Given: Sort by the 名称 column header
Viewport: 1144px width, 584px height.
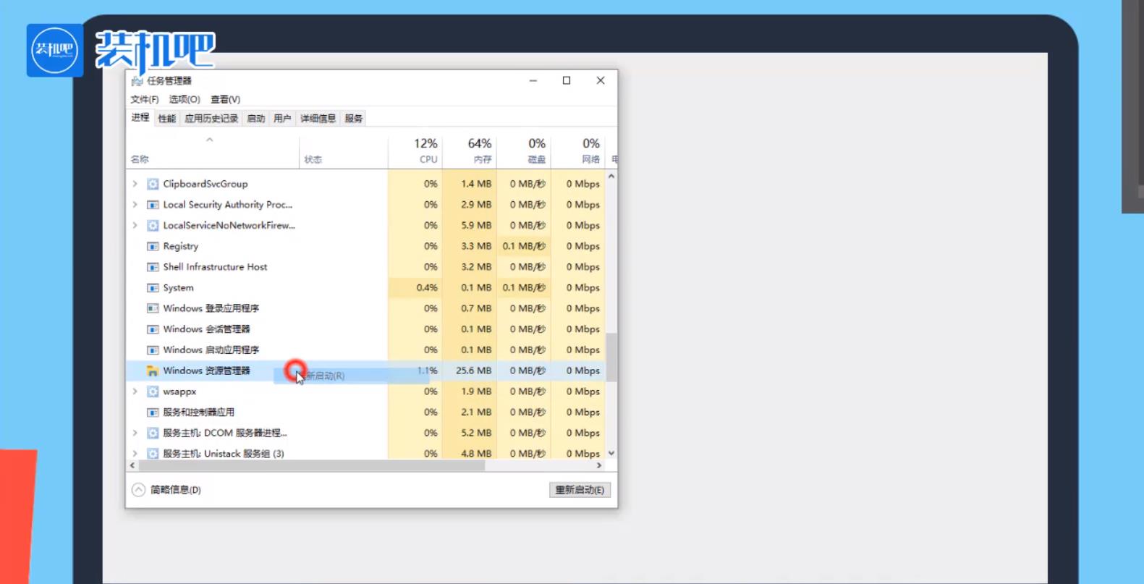Looking at the screenshot, I should point(213,151).
